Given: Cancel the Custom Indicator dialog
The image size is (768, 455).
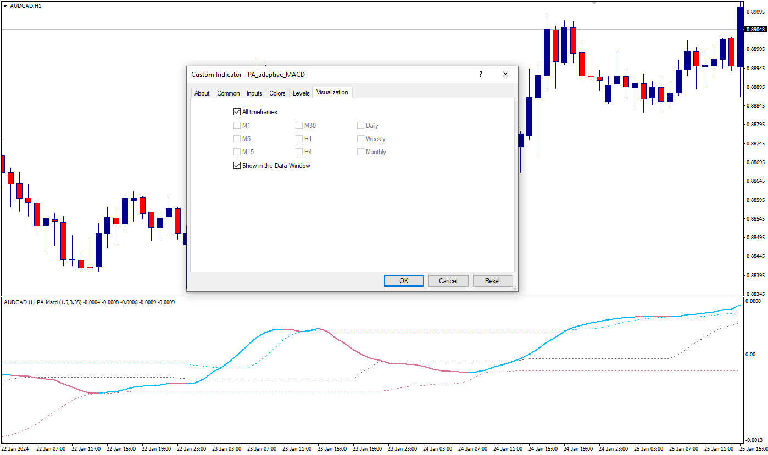Looking at the screenshot, I should click(448, 281).
